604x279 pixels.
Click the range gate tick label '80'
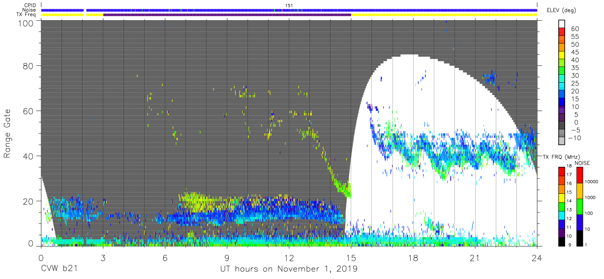[28, 66]
